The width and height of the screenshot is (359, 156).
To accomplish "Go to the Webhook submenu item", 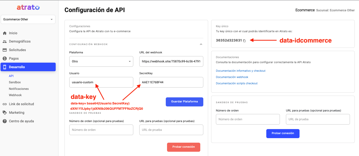I will [15, 95].
